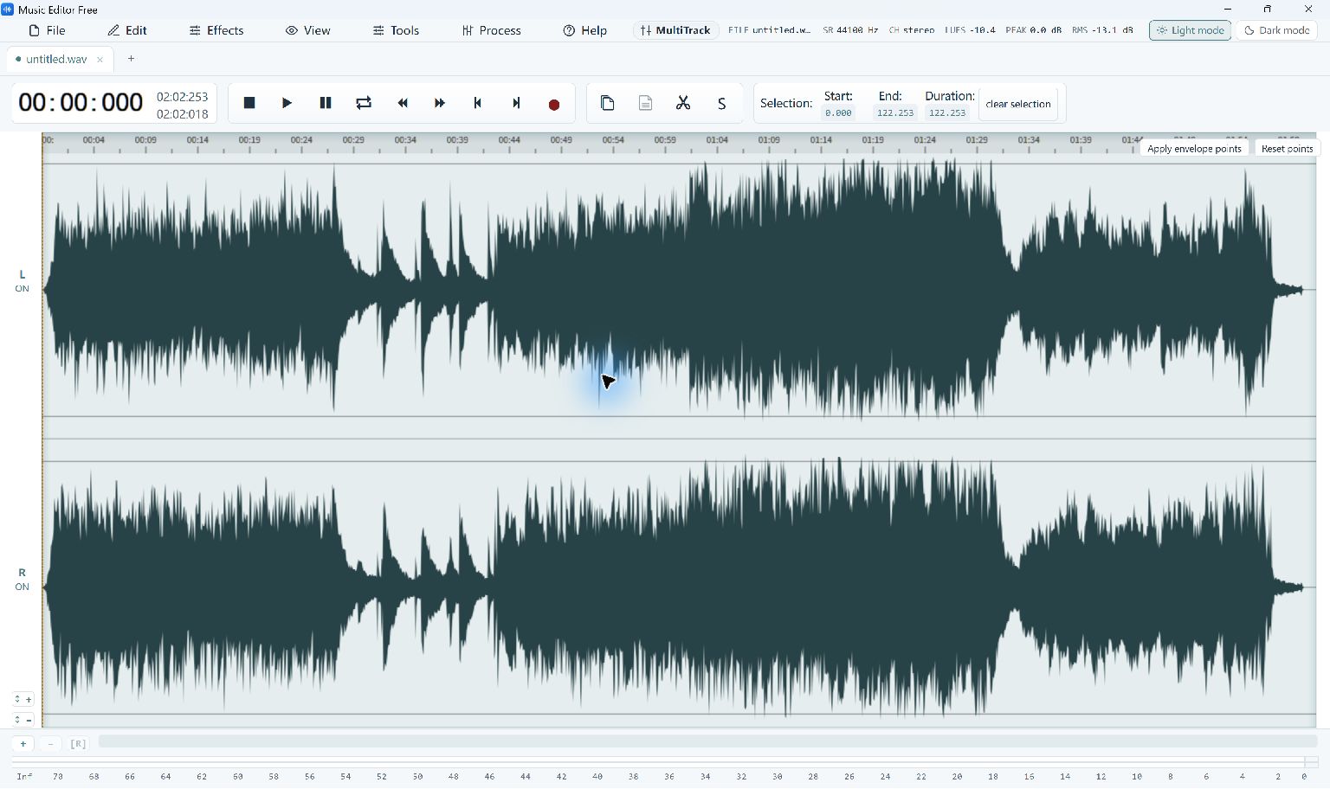Click the selection End value field
1330x789 pixels.
tap(895, 113)
